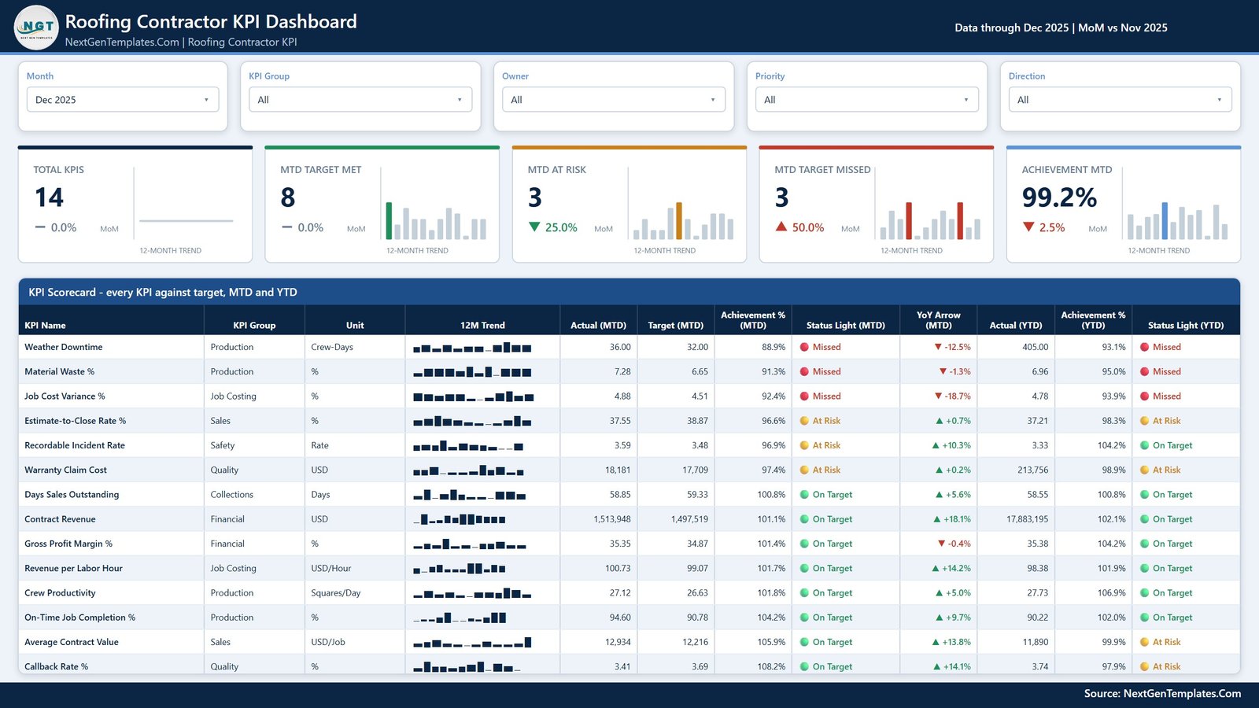Screen dimensions: 1259x708
Task: Expand the Priority filter dropdown
Action: pos(867,100)
